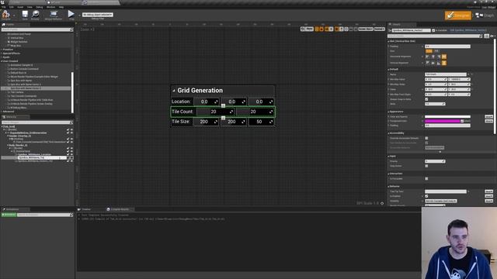Toggle Always Snap to Delta checkbox

pos(426,99)
